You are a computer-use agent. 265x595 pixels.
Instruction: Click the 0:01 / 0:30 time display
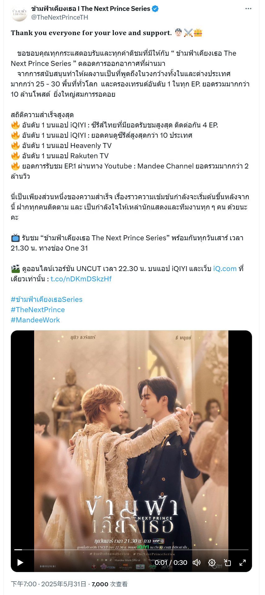tap(171, 562)
